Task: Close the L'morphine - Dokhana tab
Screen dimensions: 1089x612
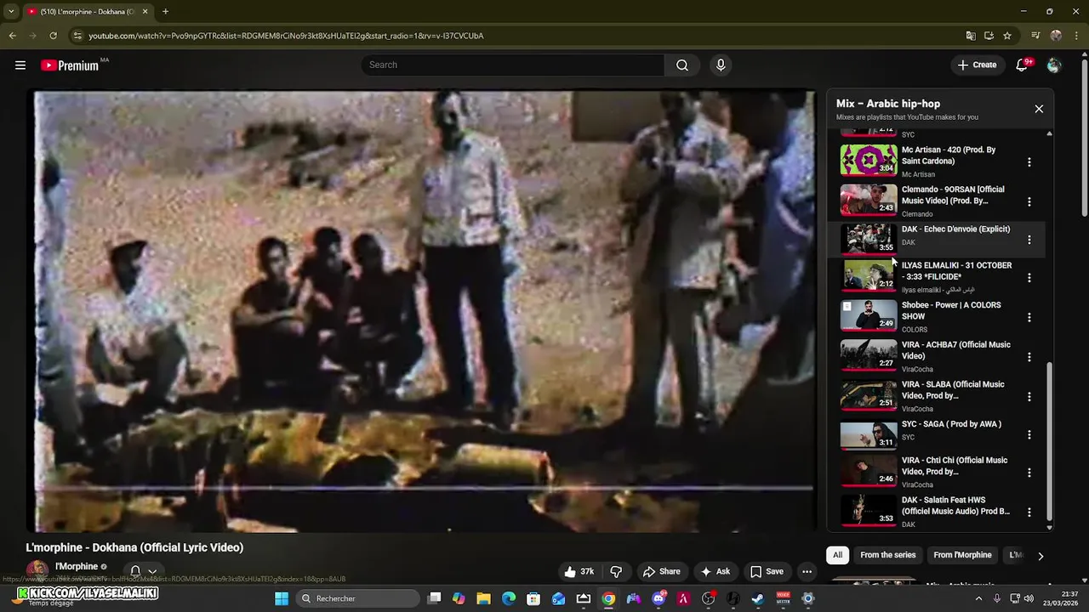Action: click(x=145, y=12)
